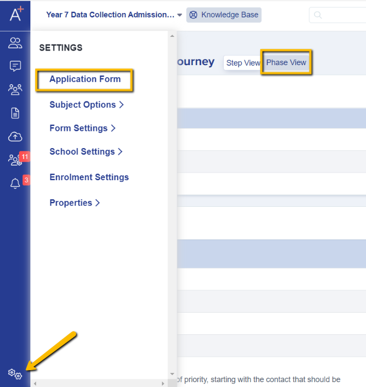Screen dimensions: 366x387
Task: Click the search magnifier icon
Action: click(x=318, y=15)
